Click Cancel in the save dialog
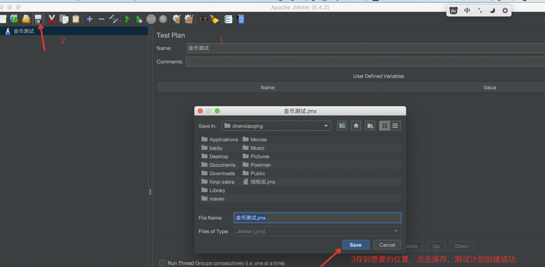Image resolution: width=545 pixels, height=267 pixels. (387, 245)
